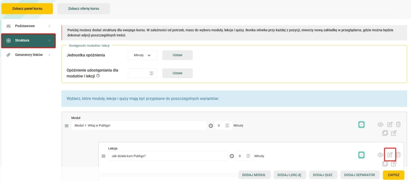The height and width of the screenshot is (181, 411).
Task: Toggle the eye visibility icon for the lesson
Action: tap(380, 155)
